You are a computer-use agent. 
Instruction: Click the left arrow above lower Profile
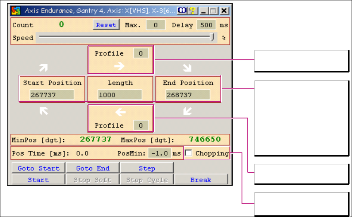(120, 112)
